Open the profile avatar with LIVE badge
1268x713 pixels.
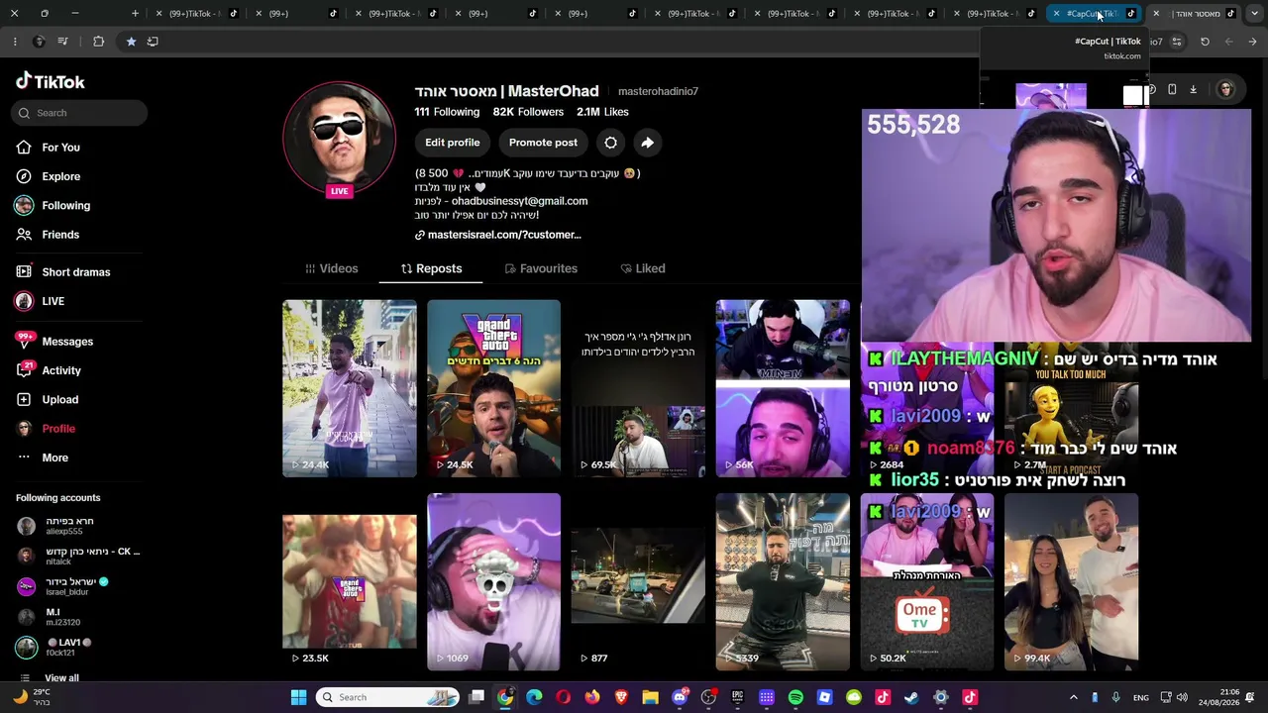(339, 139)
